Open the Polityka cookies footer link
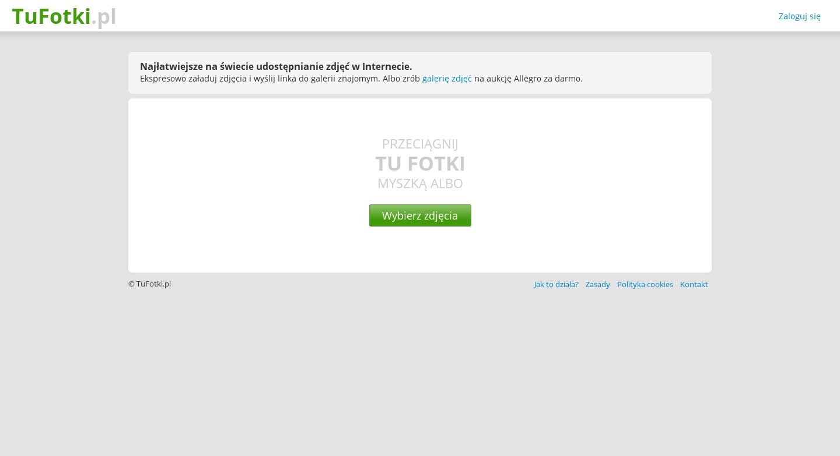The width and height of the screenshot is (840, 456). point(645,285)
